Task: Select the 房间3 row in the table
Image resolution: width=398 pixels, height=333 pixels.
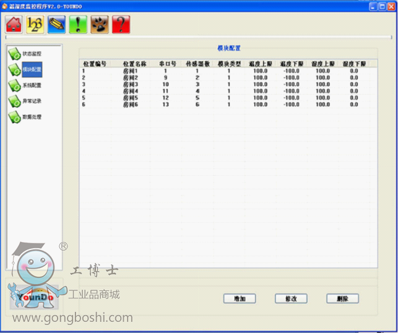Action: pos(132,84)
